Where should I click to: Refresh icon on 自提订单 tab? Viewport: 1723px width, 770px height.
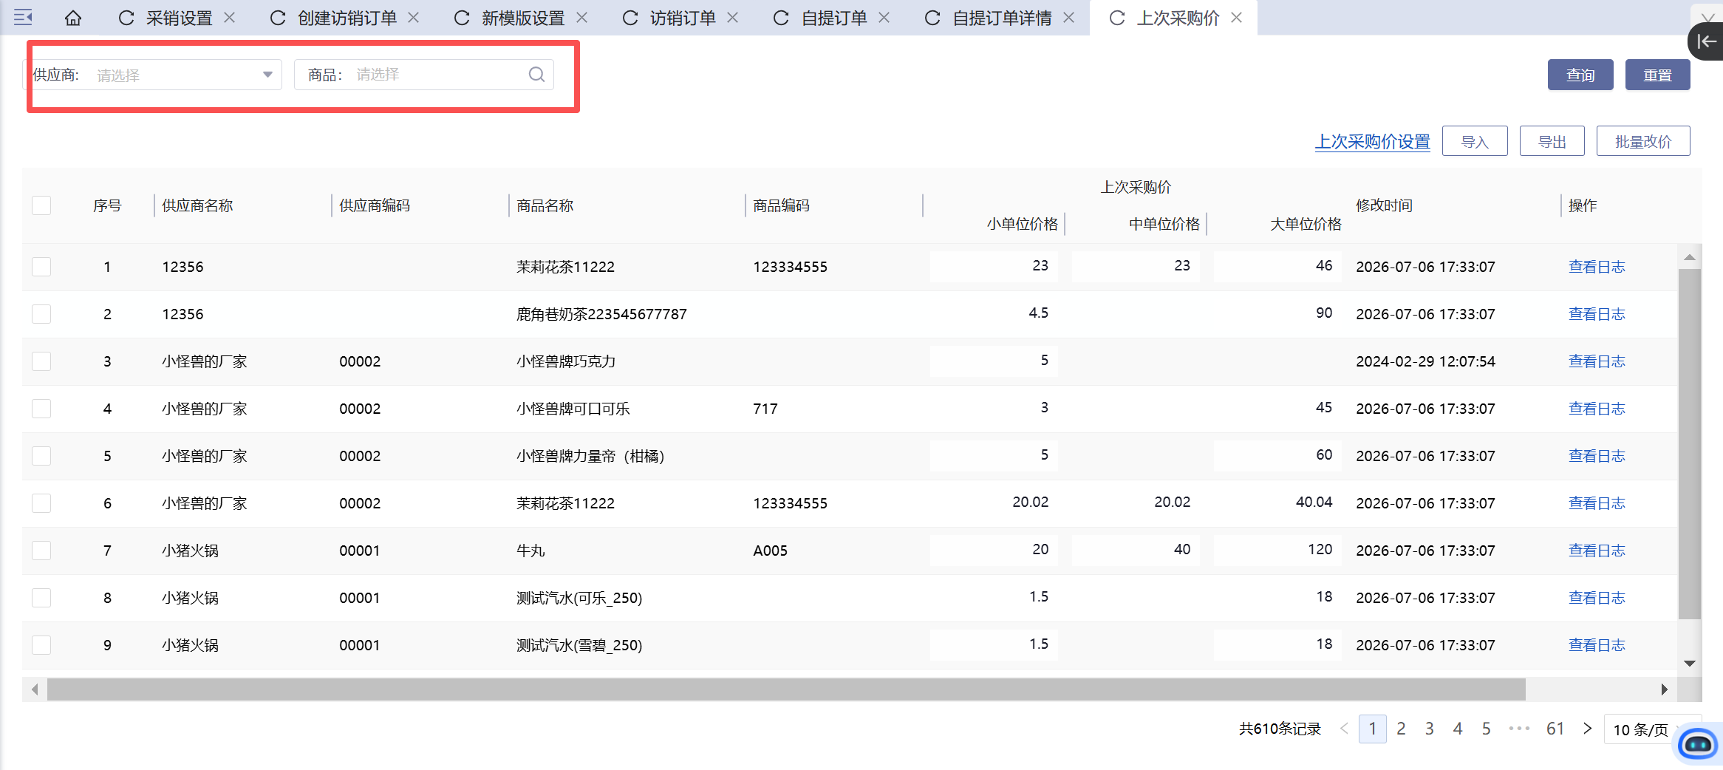781,18
